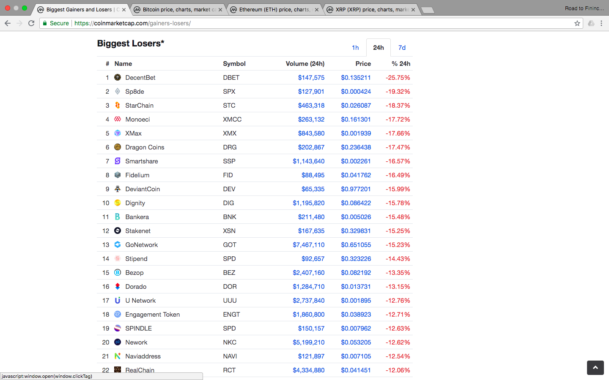
Task: Click the DeviantCoin logo icon
Action: [x=118, y=189]
